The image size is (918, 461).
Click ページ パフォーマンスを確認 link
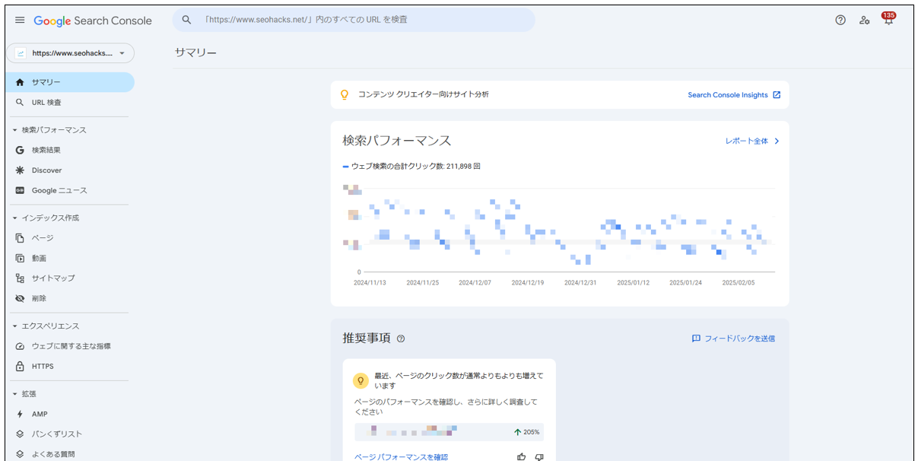(401, 456)
